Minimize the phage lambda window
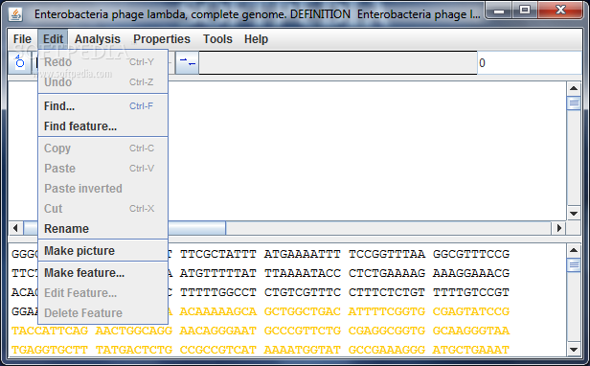590x366 pixels. pyautogui.click(x=499, y=11)
